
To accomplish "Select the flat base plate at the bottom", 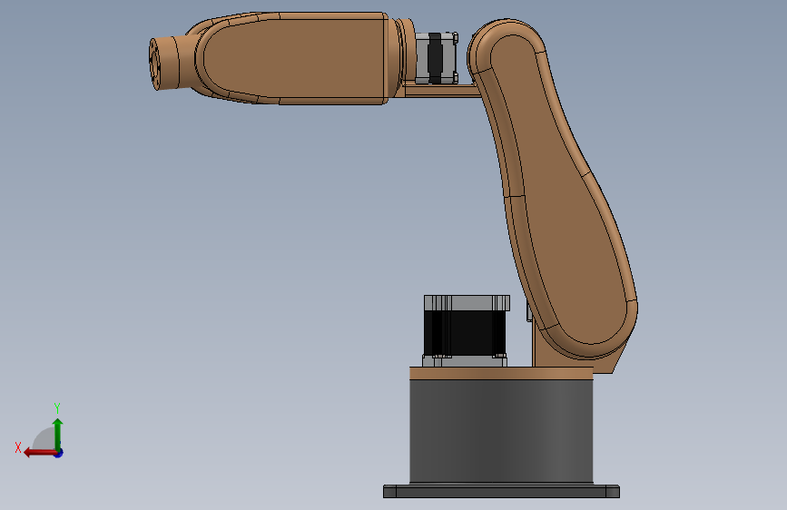I will 501,491.
